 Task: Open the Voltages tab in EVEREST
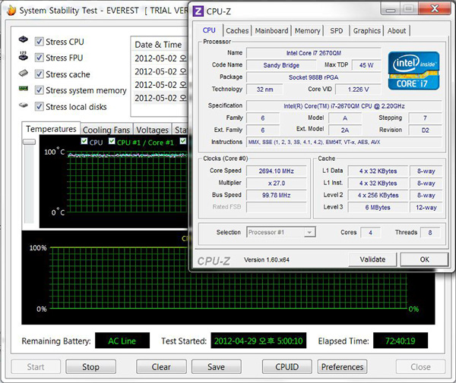click(x=153, y=130)
